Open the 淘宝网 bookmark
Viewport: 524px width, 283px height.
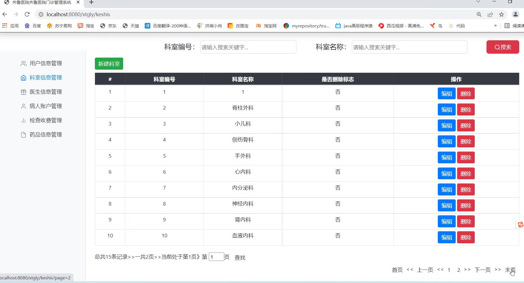point(266,26)
